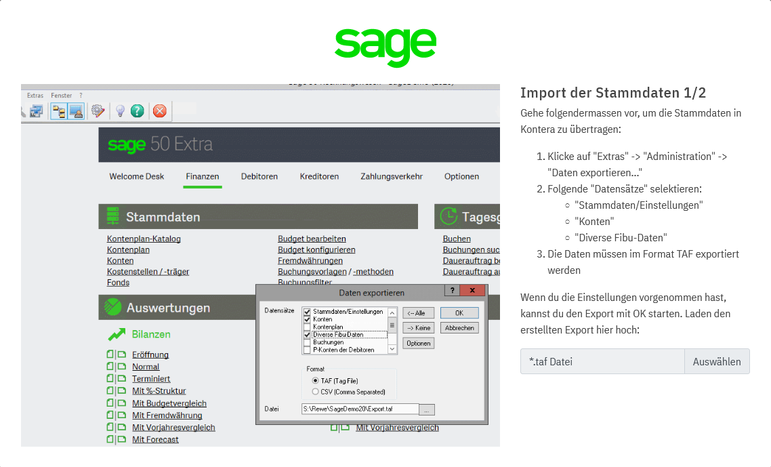Toggle the Diverse Fibu-Daten checkbox
Image resolution: width=771 pixels, height=467 pixels.
pos(308,335)
